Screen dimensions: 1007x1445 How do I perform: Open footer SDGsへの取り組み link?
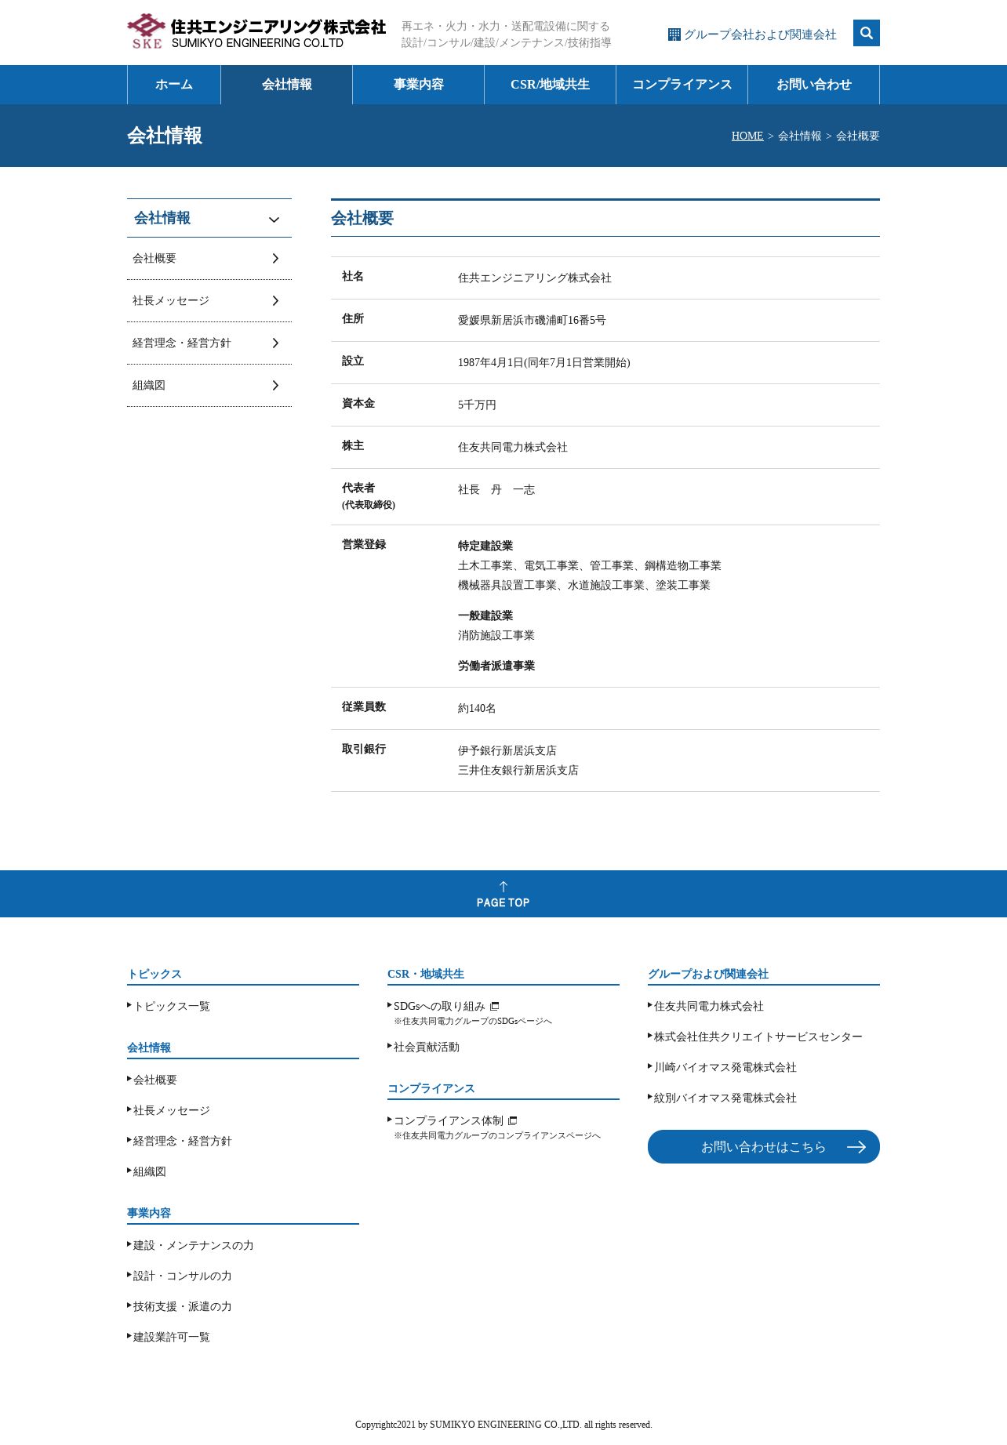439,1006
